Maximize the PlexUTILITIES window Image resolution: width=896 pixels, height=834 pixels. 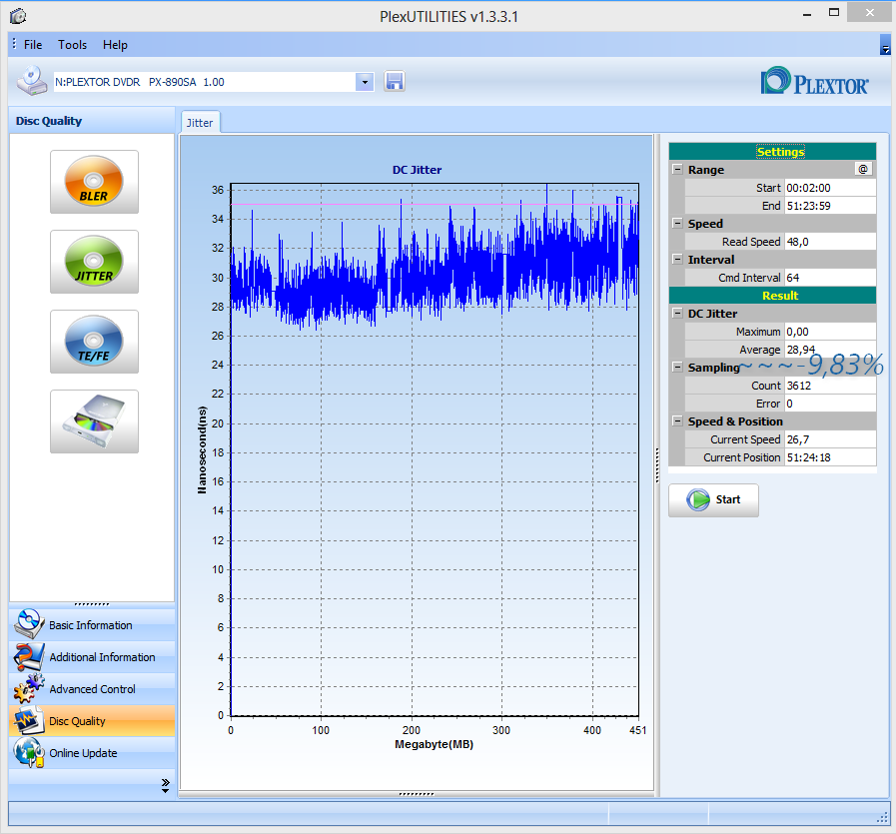pos(834,13)
